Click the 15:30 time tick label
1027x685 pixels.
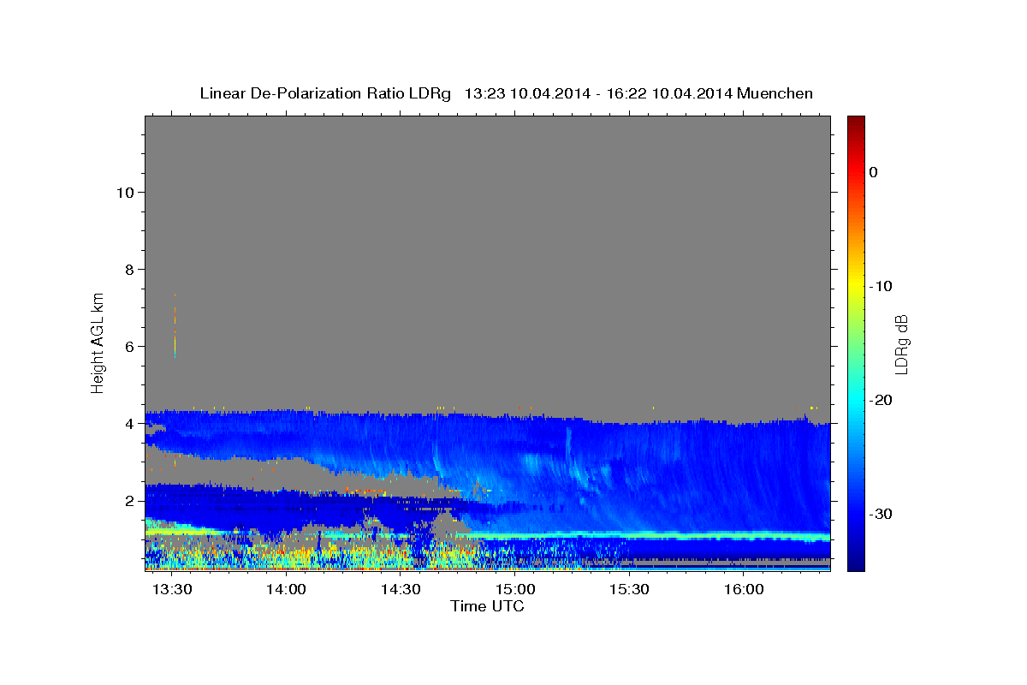coord(630,590)
